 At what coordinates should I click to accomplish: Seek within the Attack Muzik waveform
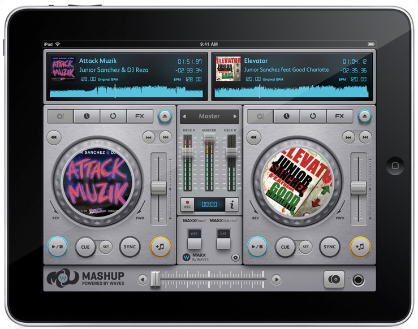[x=126, y=91]
